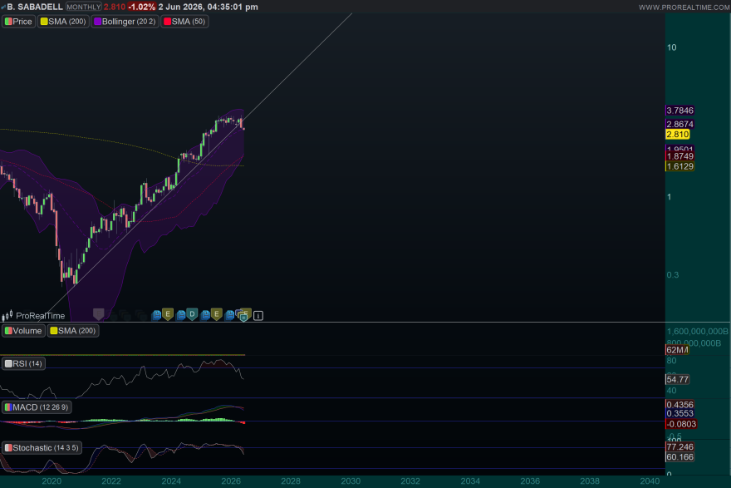Click the price axis level 10

pos(672,47)
